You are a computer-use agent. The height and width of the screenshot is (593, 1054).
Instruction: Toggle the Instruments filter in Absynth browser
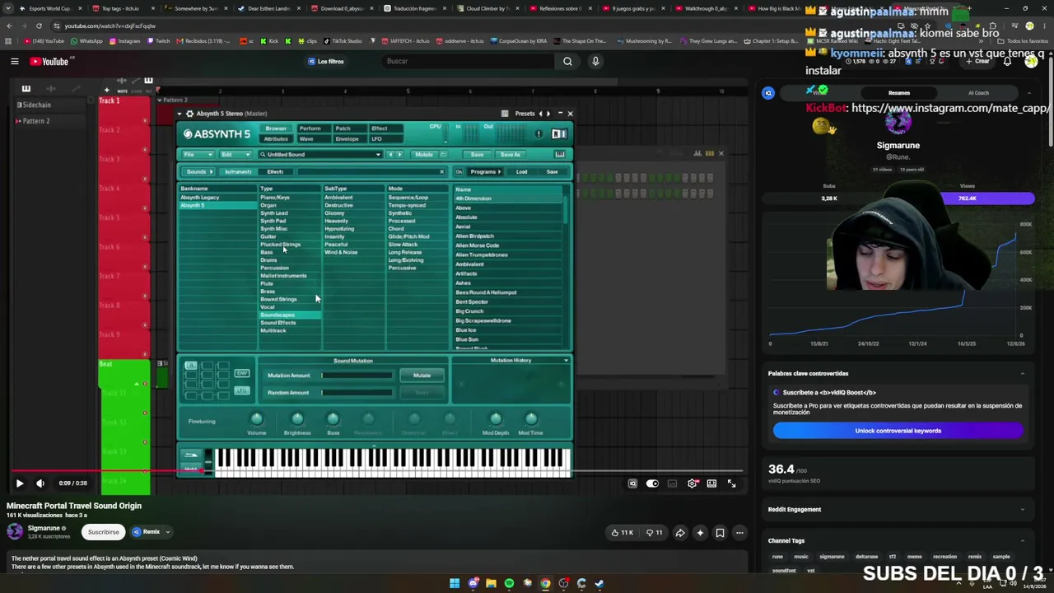point(238,172)
